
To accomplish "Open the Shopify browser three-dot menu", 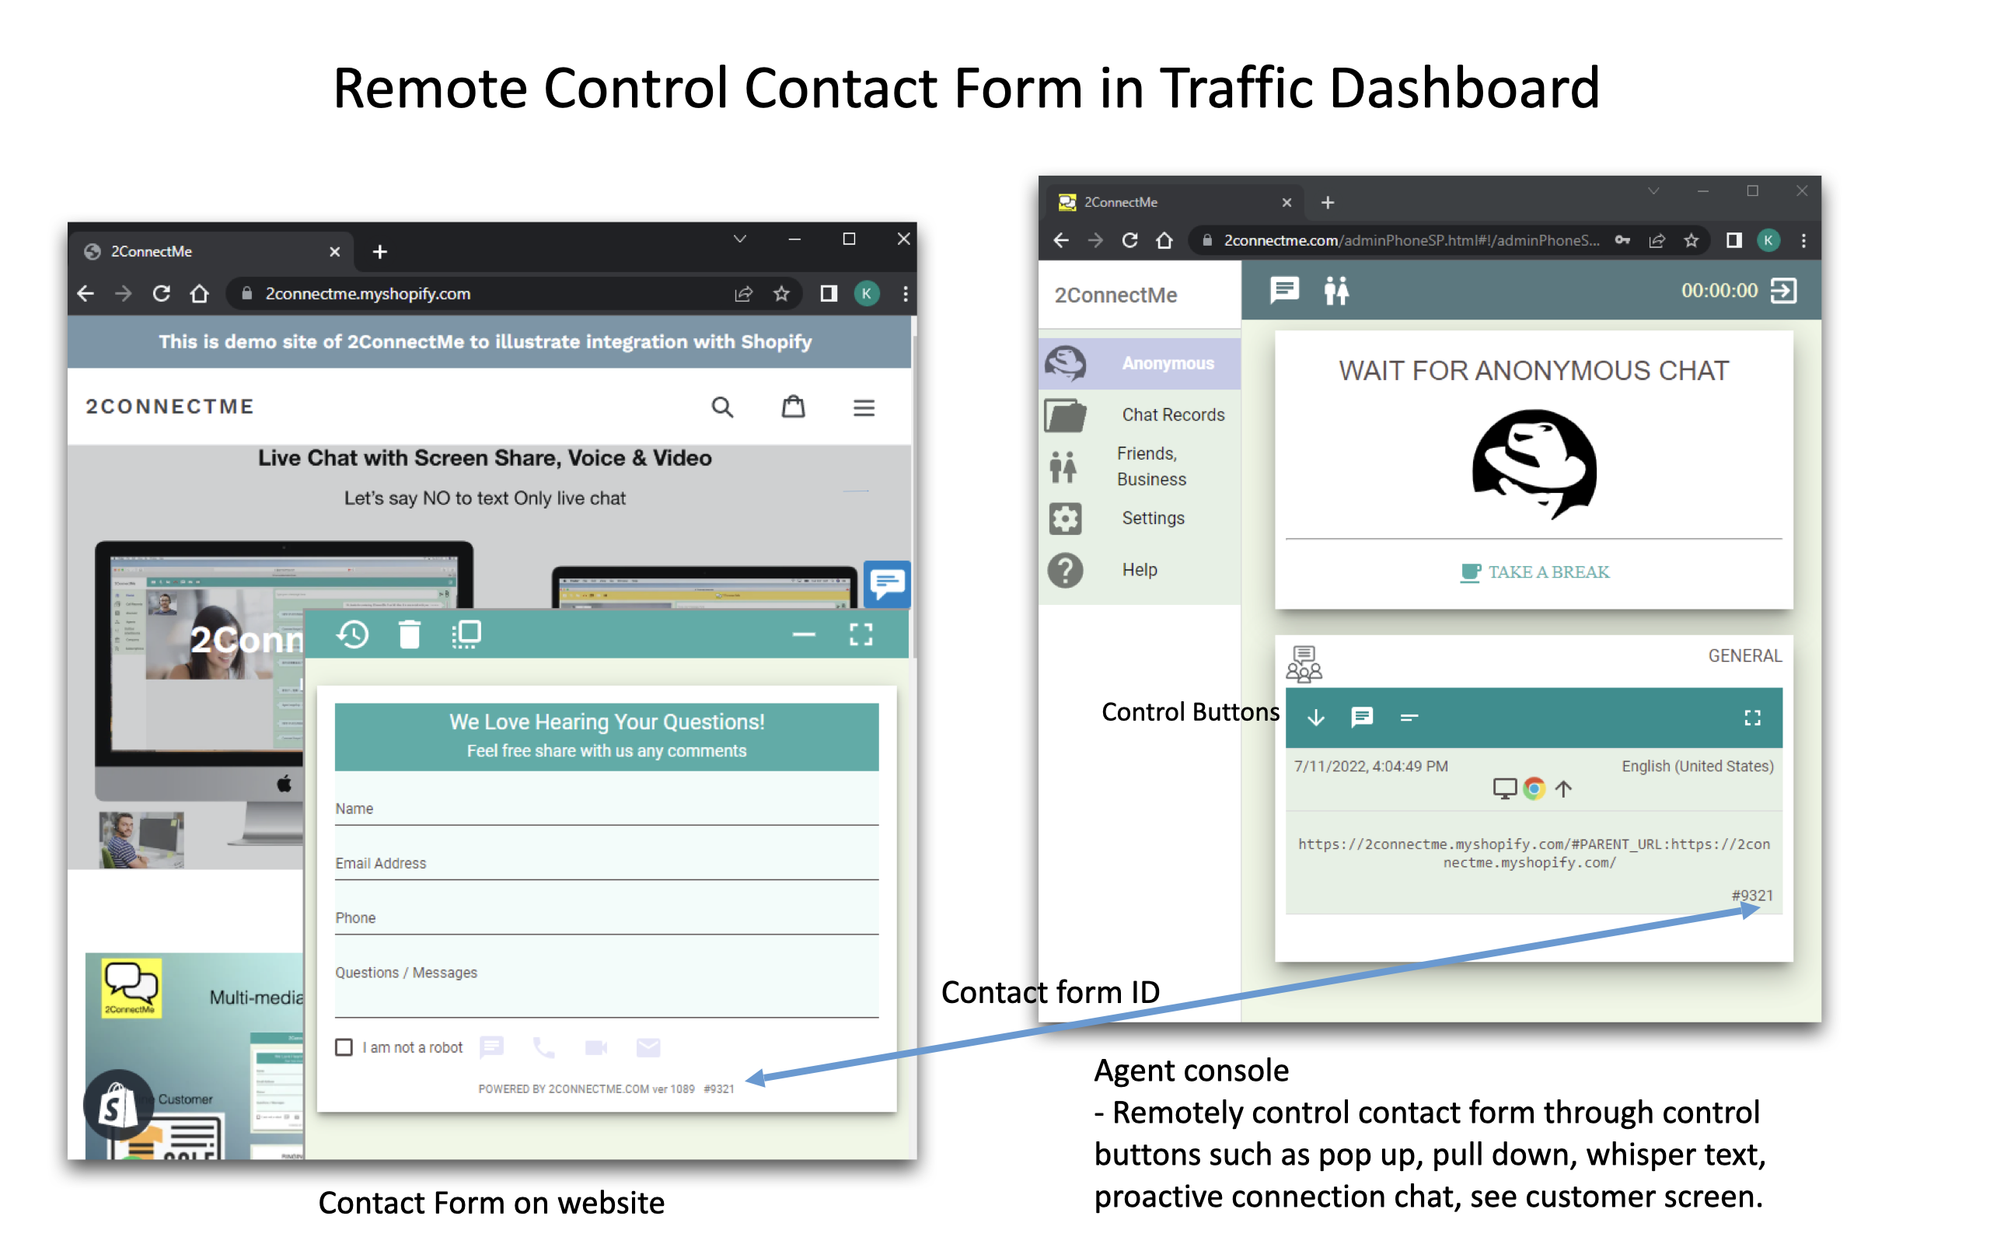I will (906, 294).
